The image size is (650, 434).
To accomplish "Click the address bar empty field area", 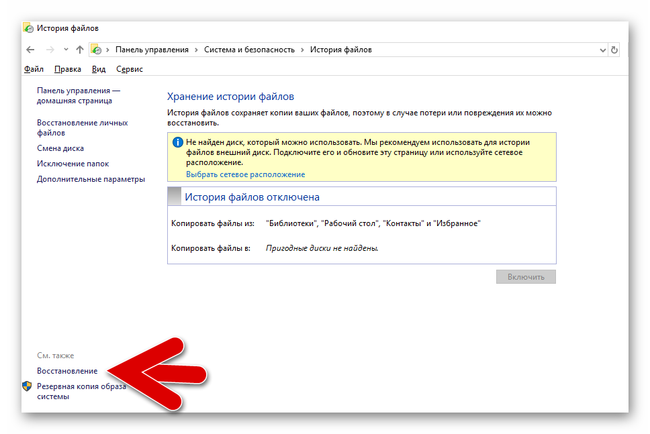I will coord(484,50).
